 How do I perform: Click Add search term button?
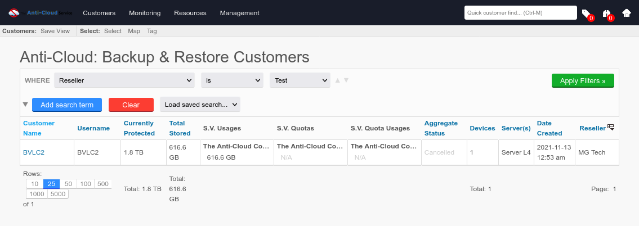point(67,105)
